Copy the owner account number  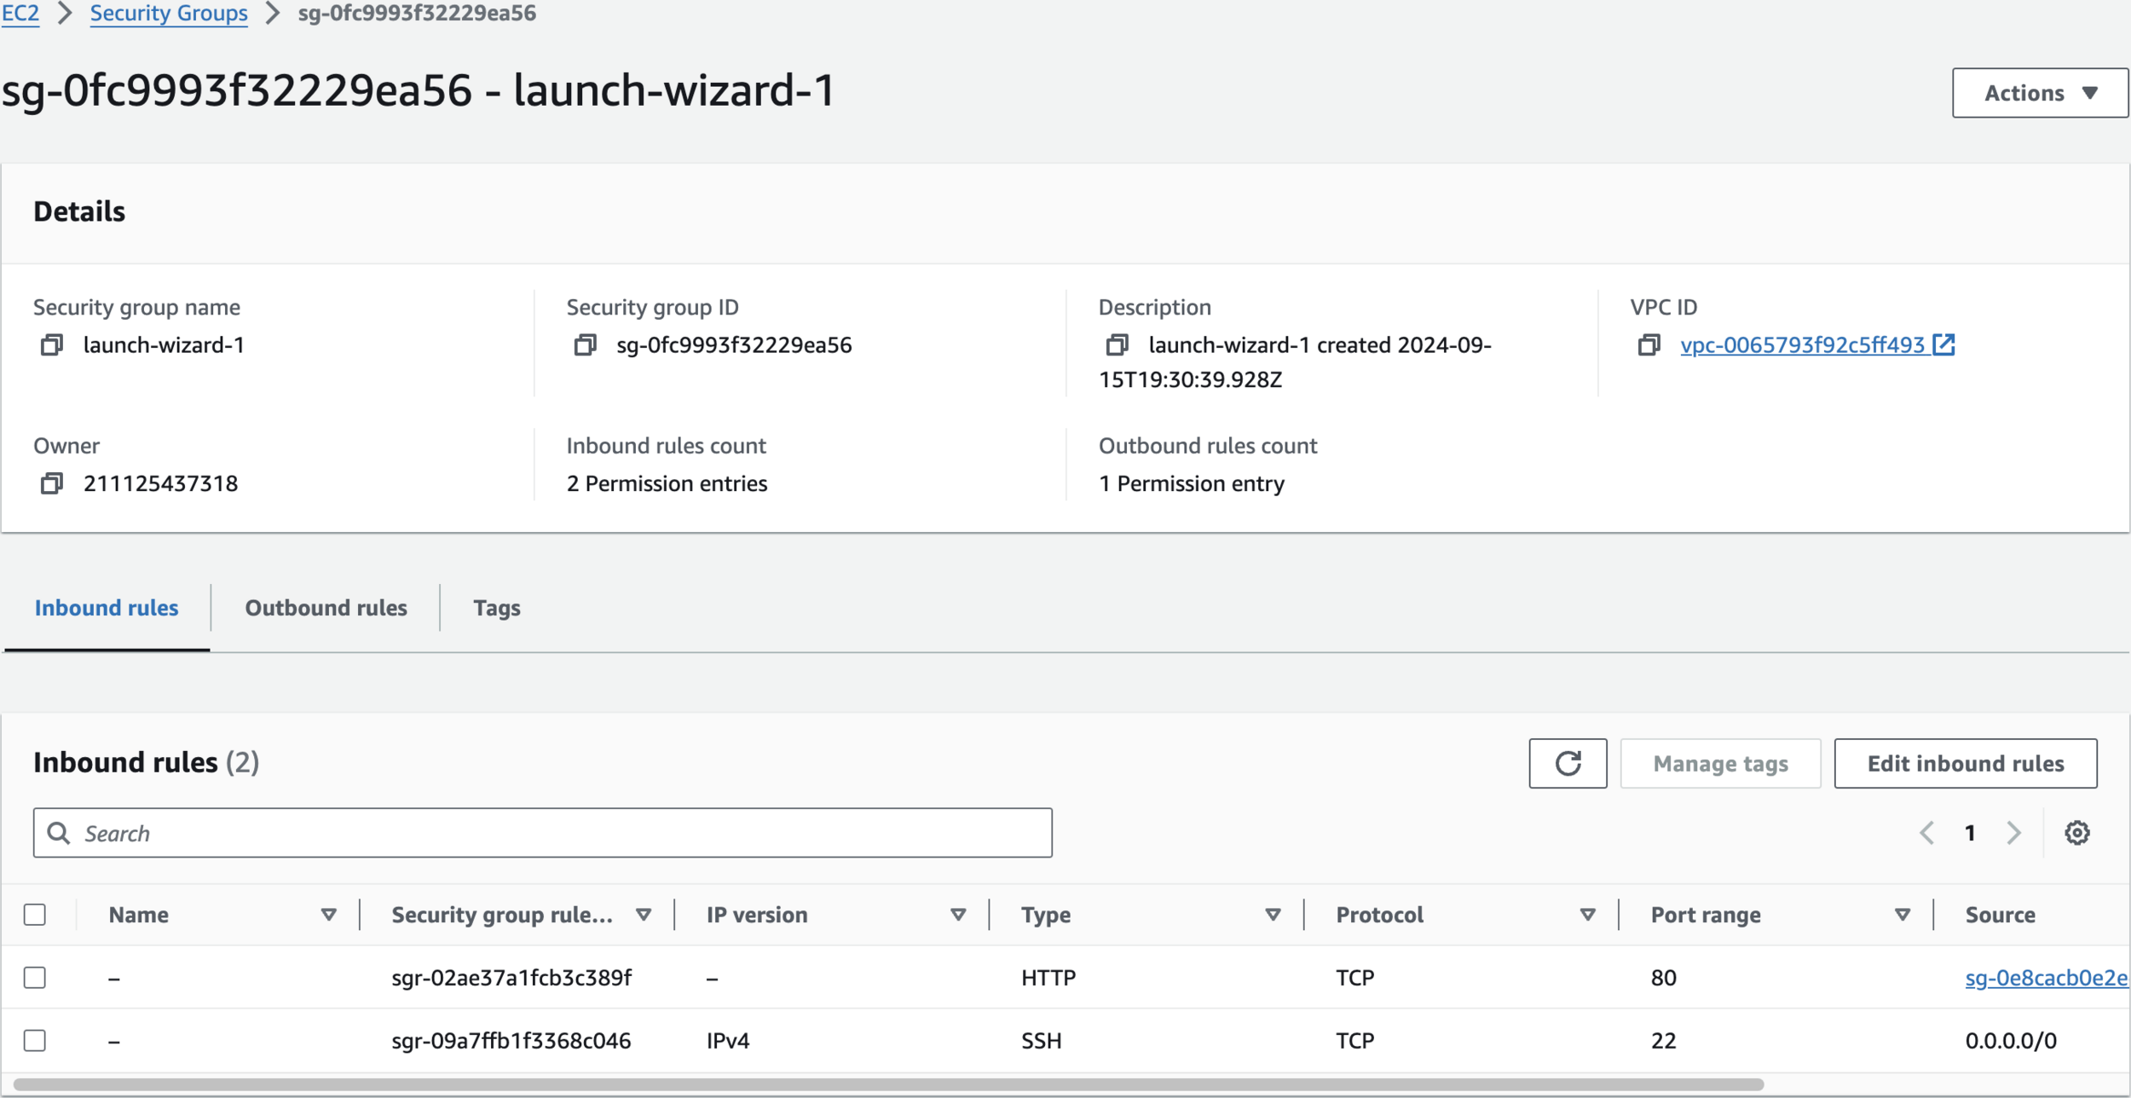[x=52, y=484]
